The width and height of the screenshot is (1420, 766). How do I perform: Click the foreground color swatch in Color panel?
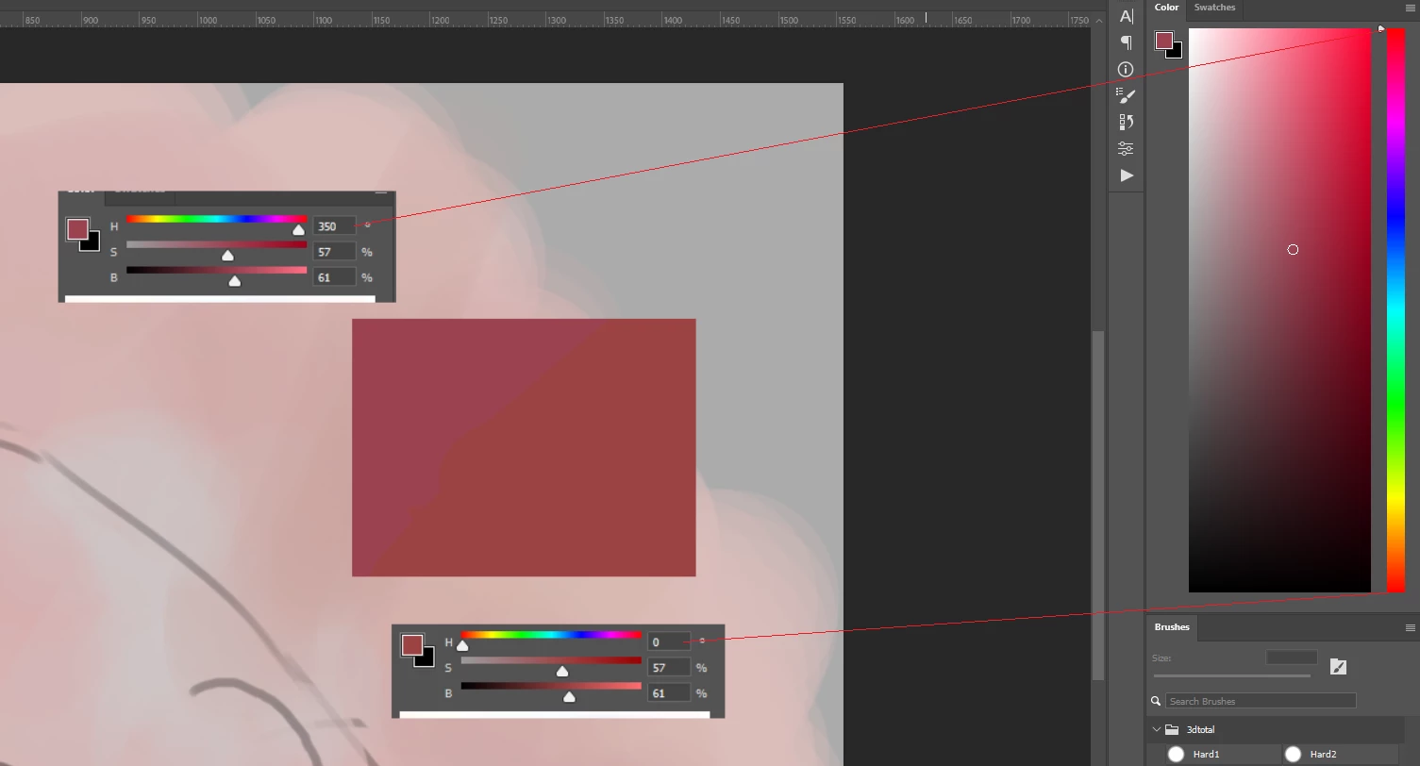(x=1164, y=41)
